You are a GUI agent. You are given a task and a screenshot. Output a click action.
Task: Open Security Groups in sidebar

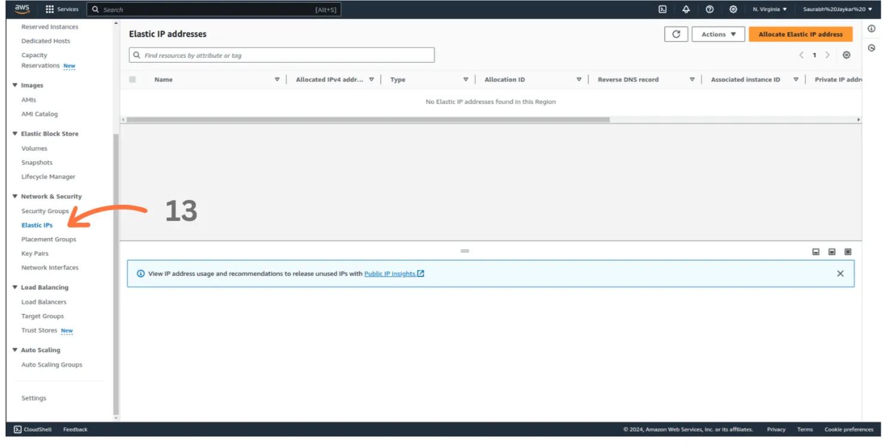tap(45, 211)
